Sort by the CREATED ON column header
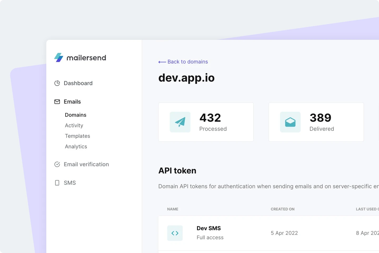The width and height of the screenshot is (379, 253). (283, 209)
